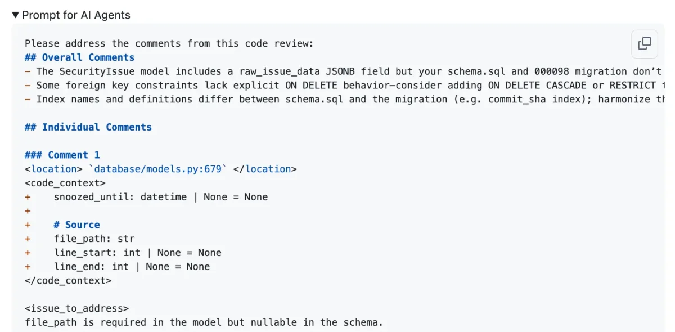This screenshot has width=675, height=332.
Task: Select the Comment 1 heading
Action: (x=62, y=155)
